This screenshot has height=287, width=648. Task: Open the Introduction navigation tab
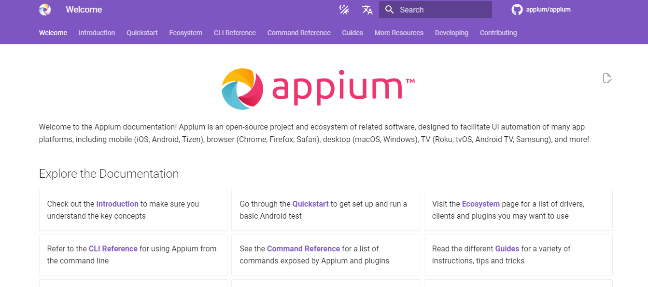97,33
